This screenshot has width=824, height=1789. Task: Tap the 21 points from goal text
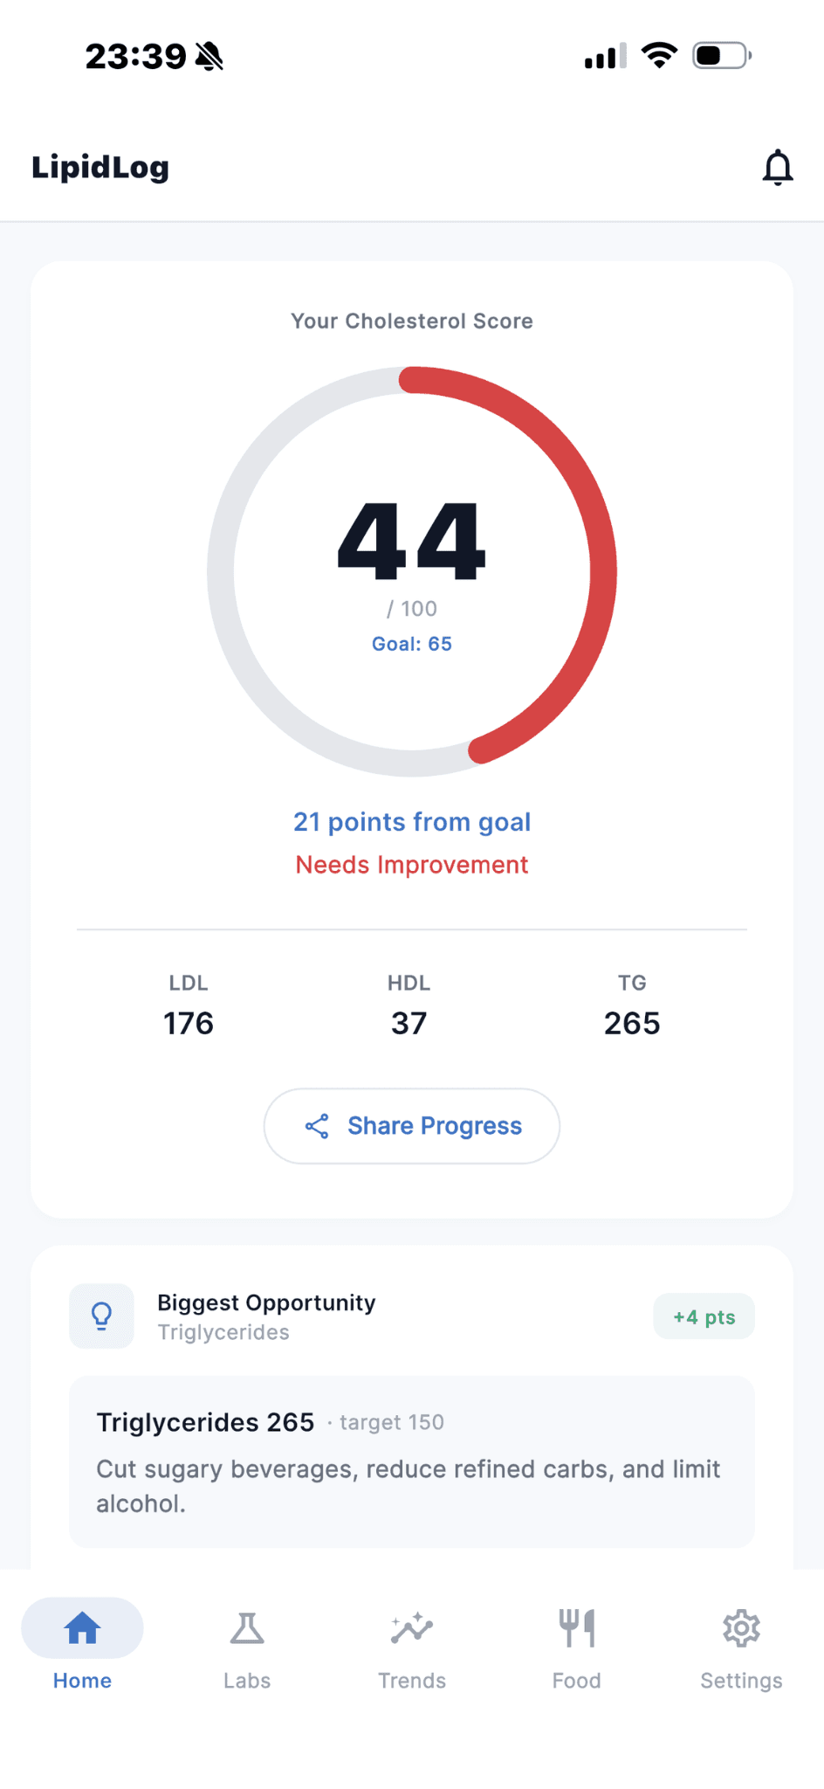[x=412, y=822]
